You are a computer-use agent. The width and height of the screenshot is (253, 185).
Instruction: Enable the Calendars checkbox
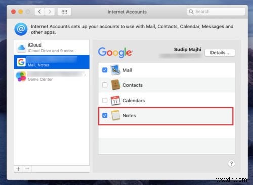[x=105, y=100]
